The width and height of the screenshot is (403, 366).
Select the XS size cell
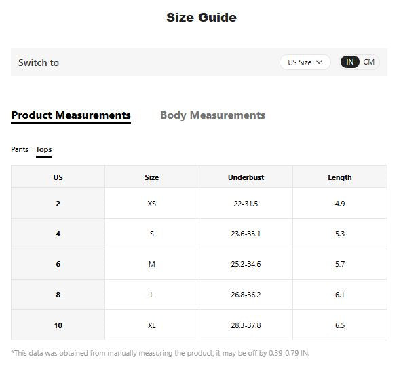click(152, 204)
